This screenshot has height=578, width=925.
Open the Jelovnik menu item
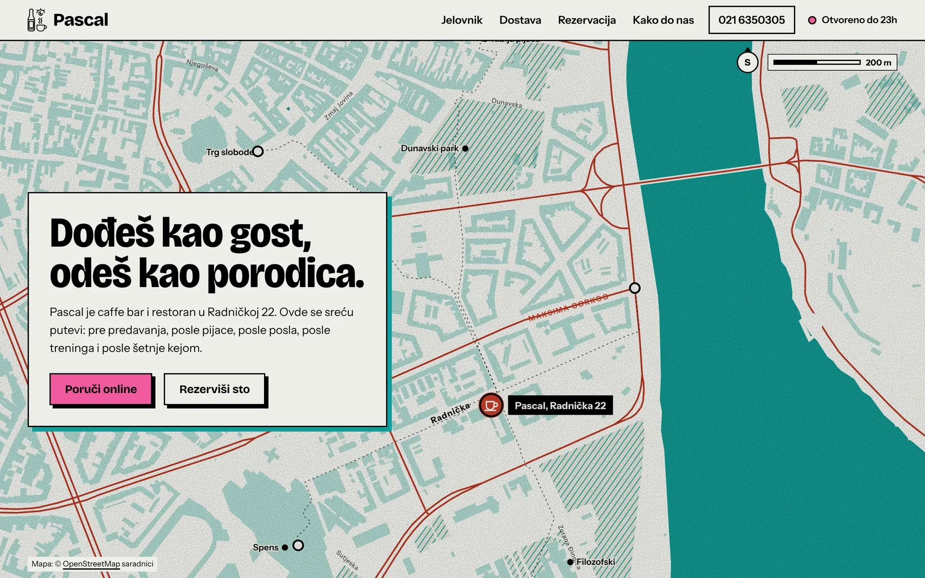pos(462,20)
